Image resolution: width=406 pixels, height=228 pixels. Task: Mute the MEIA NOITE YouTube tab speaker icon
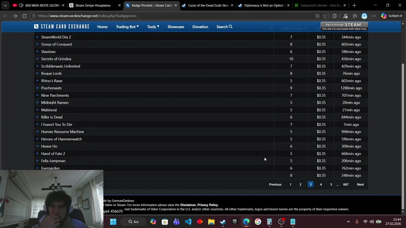pos(21,5)
